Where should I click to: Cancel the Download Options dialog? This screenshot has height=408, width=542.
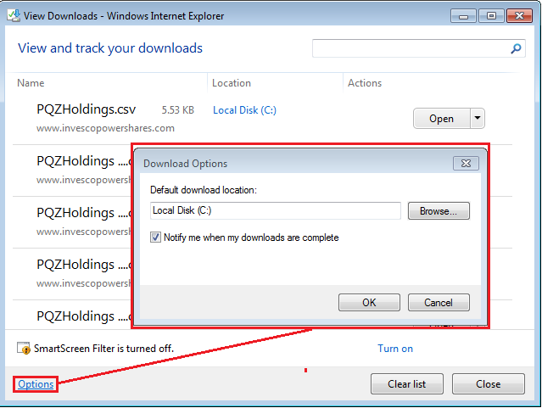point(439,302)
